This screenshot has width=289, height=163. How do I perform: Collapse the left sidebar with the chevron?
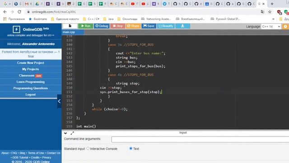[59, 101]
